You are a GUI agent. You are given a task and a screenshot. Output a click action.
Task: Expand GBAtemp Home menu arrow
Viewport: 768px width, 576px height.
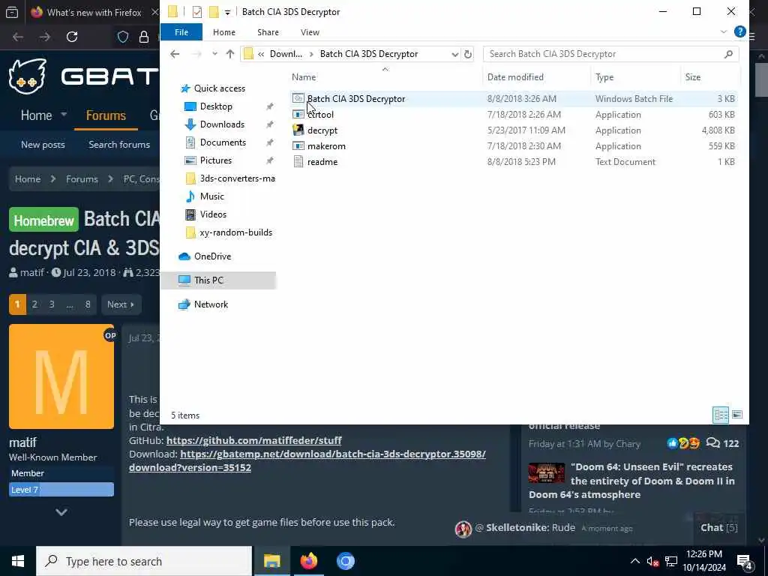(64, 115)
